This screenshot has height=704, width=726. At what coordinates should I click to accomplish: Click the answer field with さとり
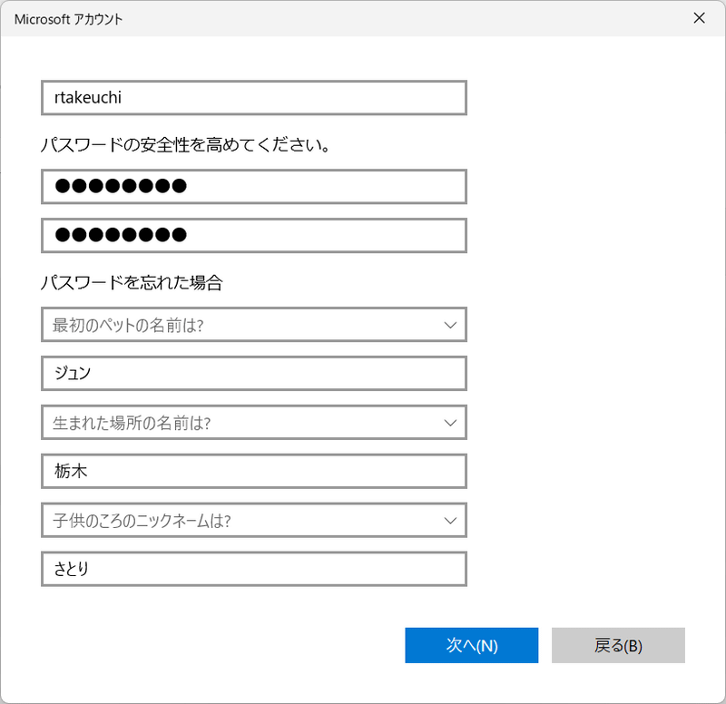252,569
